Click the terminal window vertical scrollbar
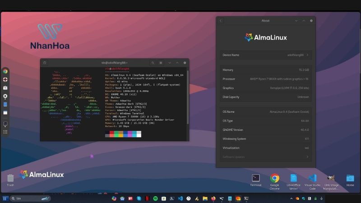The image size is (361, 203). (188, 97)
